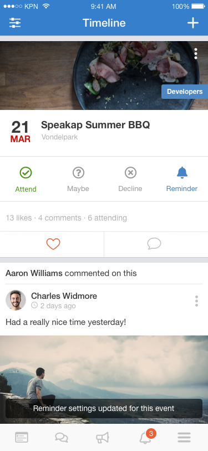Open the Speakap Summer BBQ event title
This screenshot has width=208, height=451.
click(x=95, y=125)
